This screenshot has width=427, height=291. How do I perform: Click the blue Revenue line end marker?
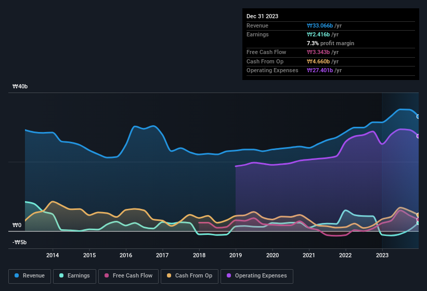(x=418, y=116)
